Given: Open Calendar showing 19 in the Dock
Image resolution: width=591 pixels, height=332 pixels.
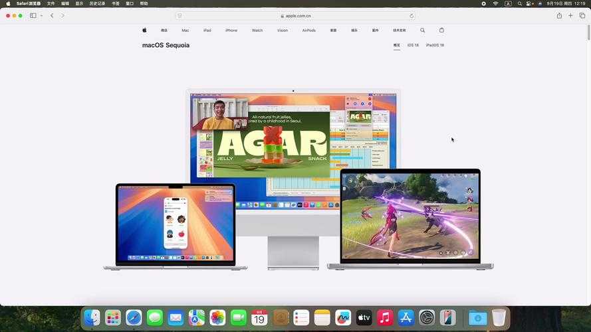Looking at the screenshot, I should point(259,318).
